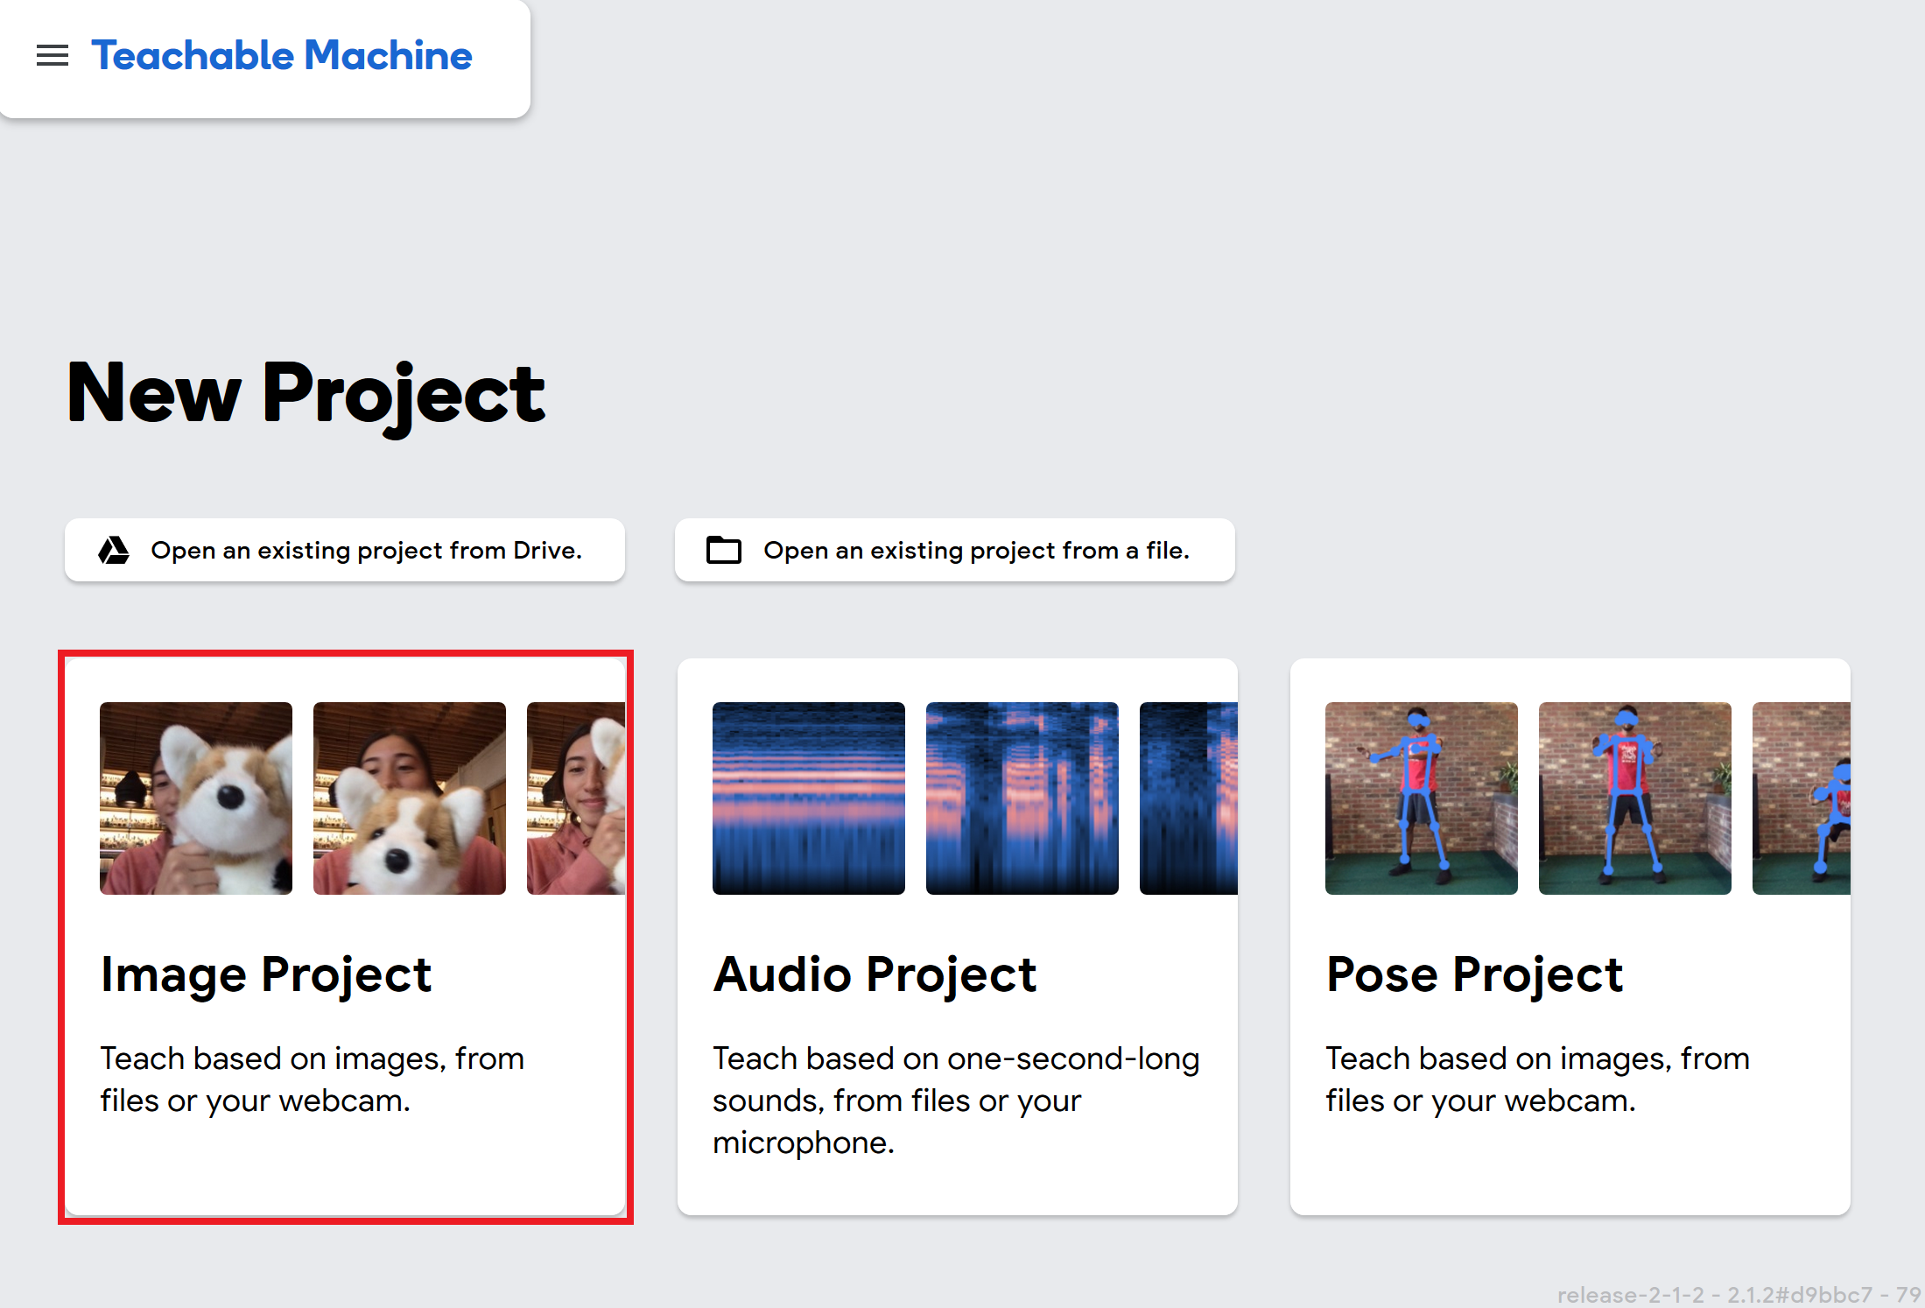Open an existing project from Drive
Viewport: 1925px width, 1308px height.
344,550
